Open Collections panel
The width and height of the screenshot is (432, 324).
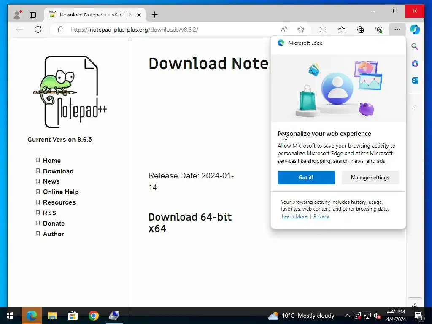coord(360,30)
